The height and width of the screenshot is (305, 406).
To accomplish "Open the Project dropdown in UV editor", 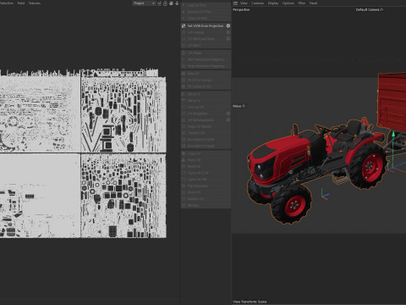I will [x=144, y=3].
